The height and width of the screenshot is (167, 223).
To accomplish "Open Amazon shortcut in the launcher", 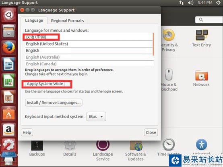I will (9, 130).
